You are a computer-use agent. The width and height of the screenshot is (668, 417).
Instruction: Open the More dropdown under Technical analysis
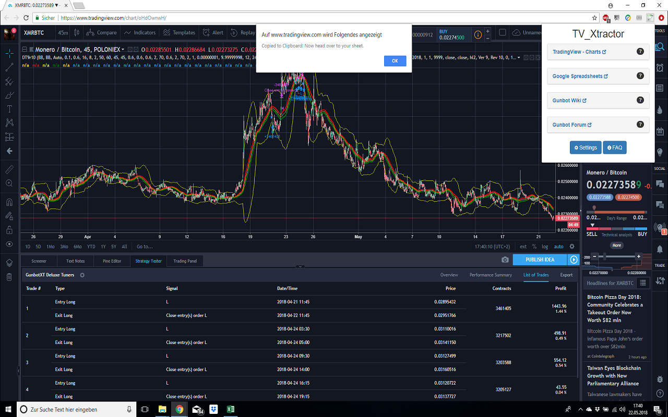tap(616, 245)
